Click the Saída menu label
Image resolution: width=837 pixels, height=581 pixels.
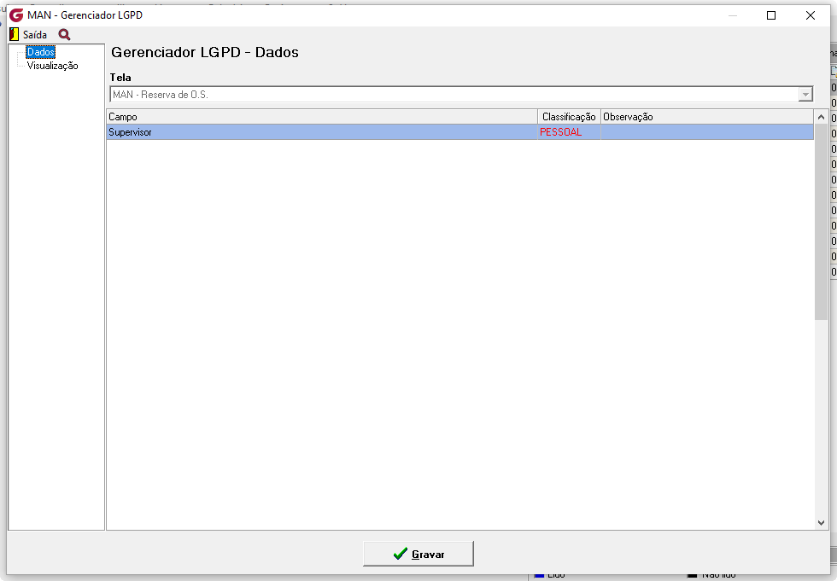pyautogui.click(x=35, y=35)
